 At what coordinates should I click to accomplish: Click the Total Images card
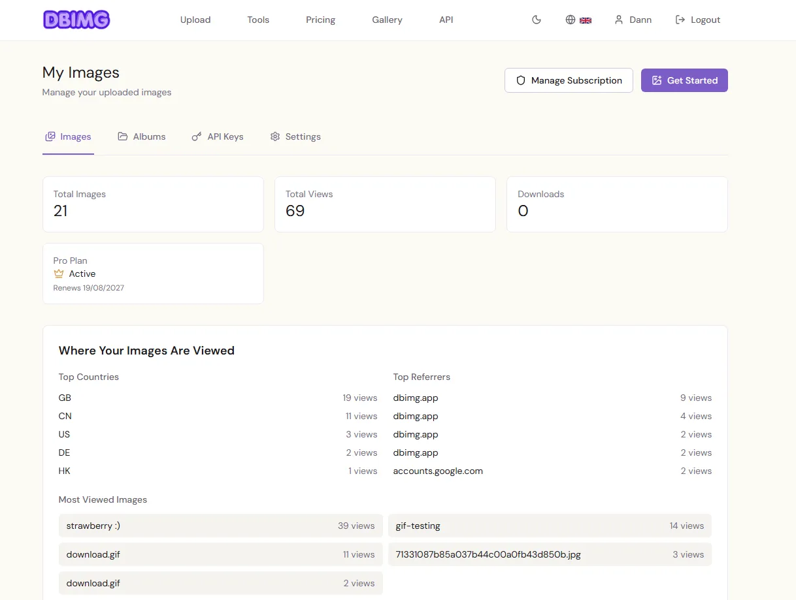click(x=153, y=204)
